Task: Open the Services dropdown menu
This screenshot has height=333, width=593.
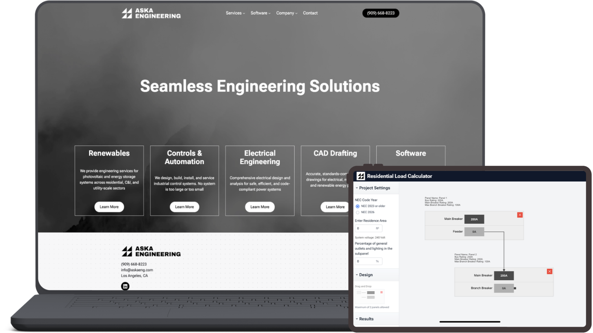Action: 235,13
